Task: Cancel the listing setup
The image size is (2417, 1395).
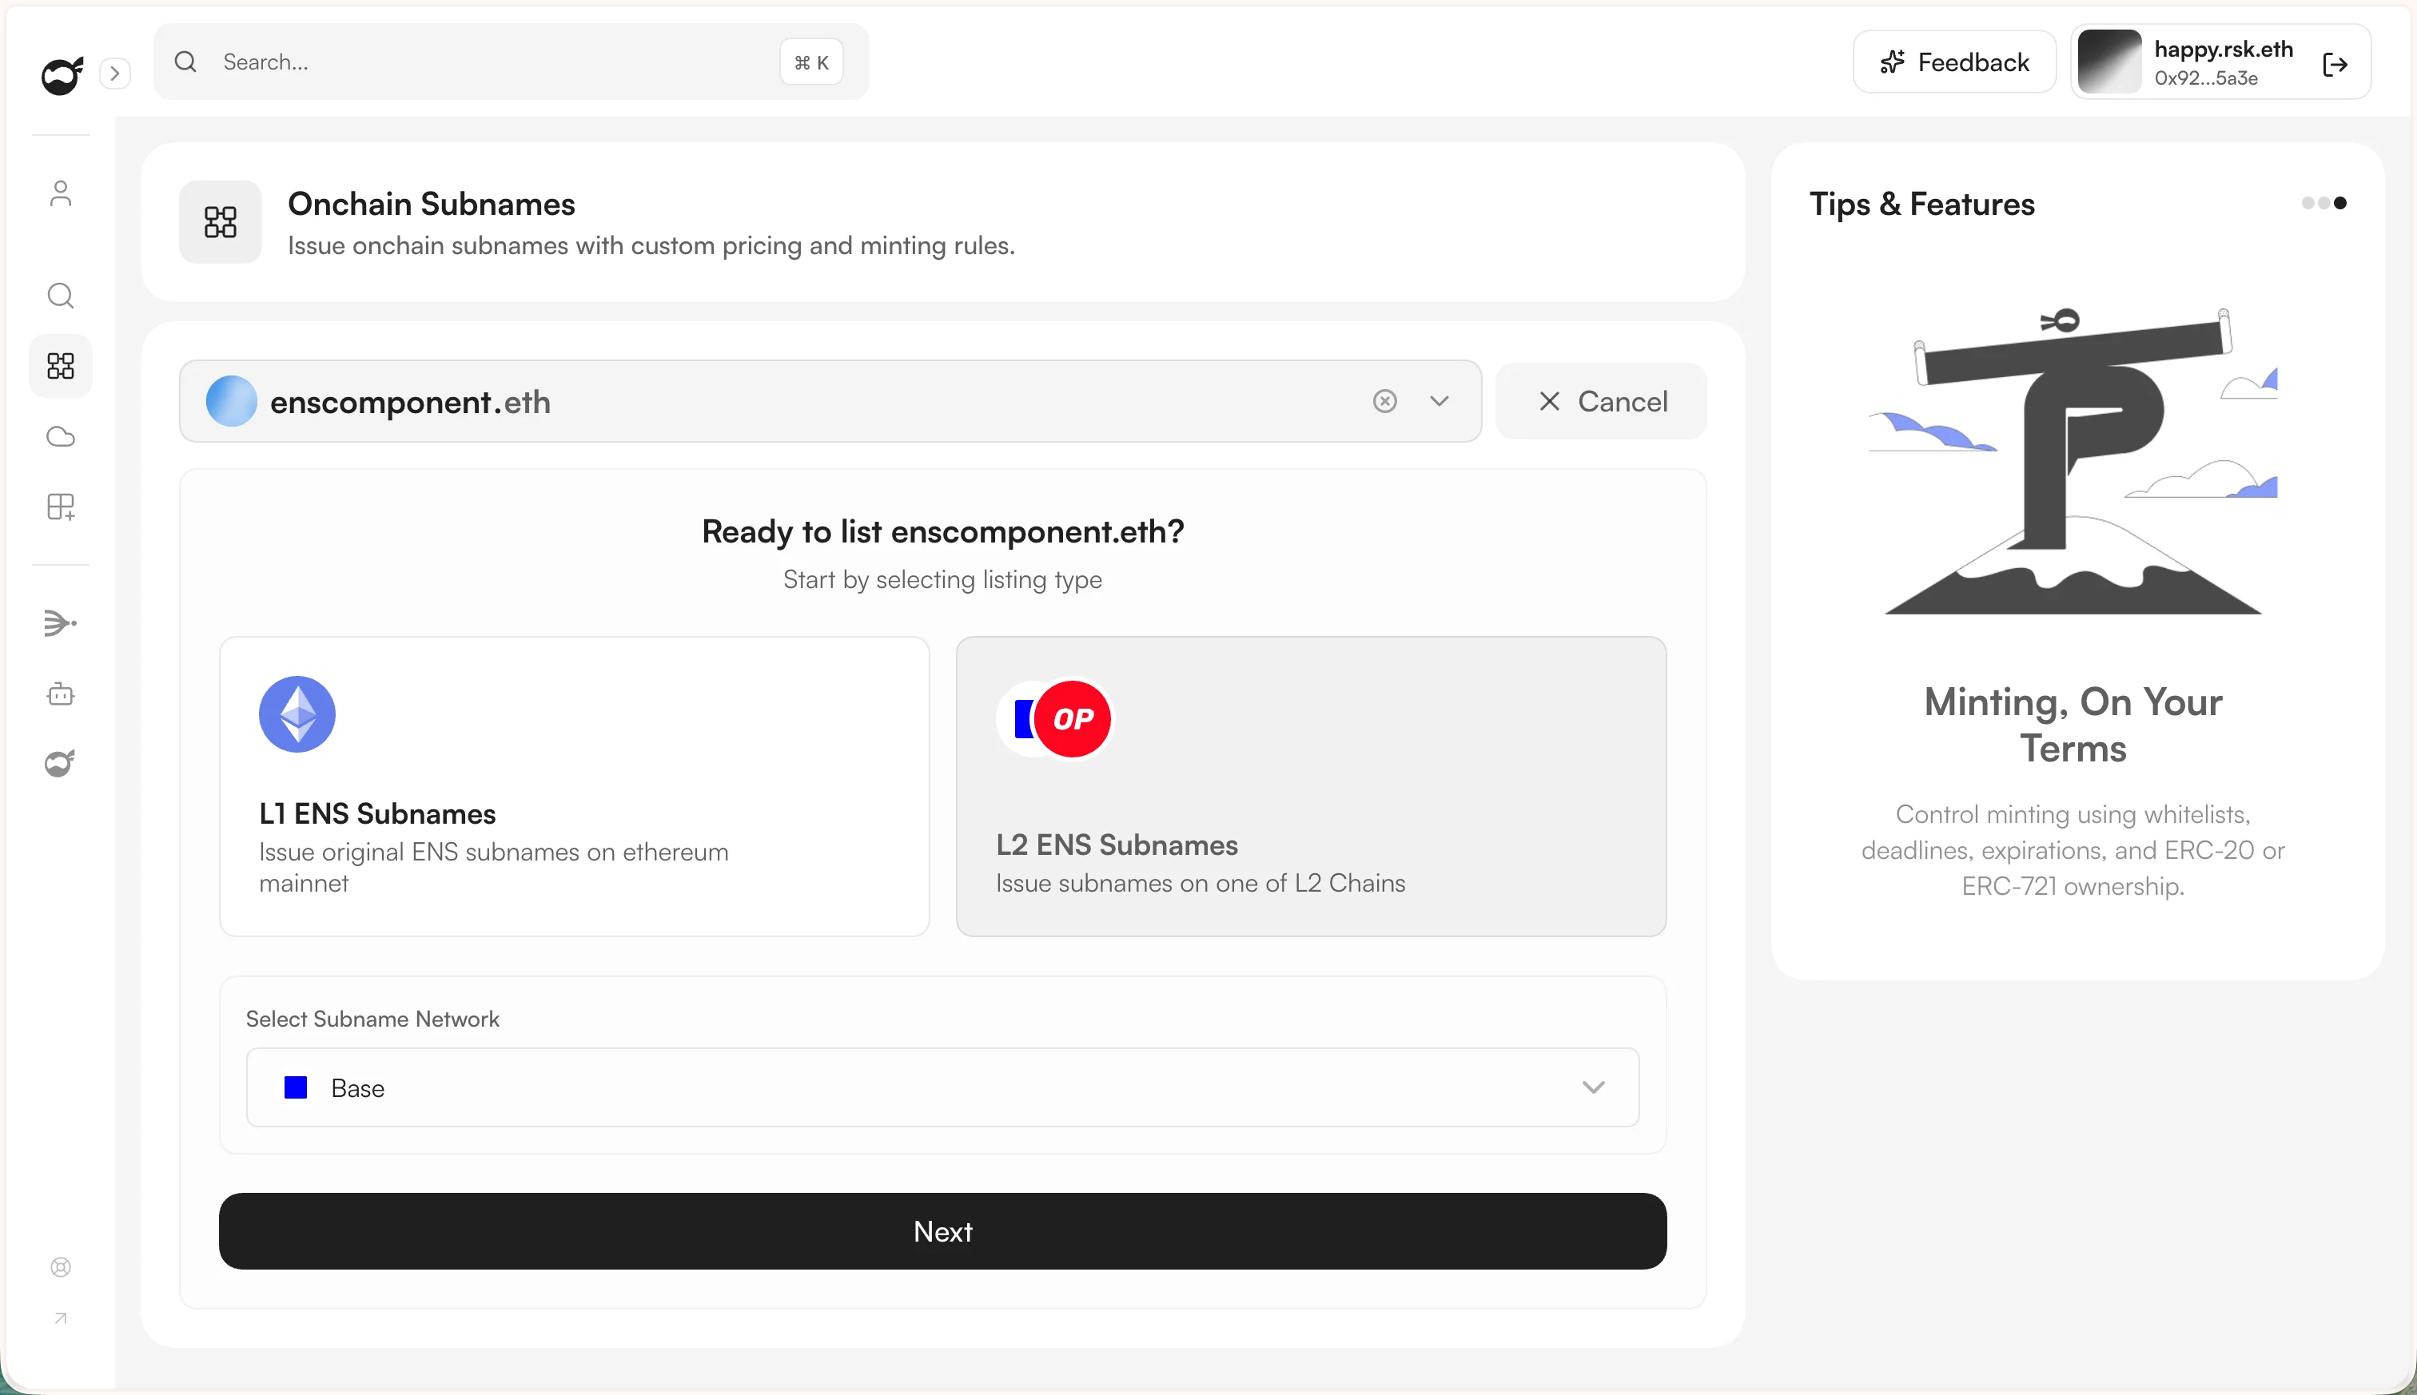Action: (1602, 401)
